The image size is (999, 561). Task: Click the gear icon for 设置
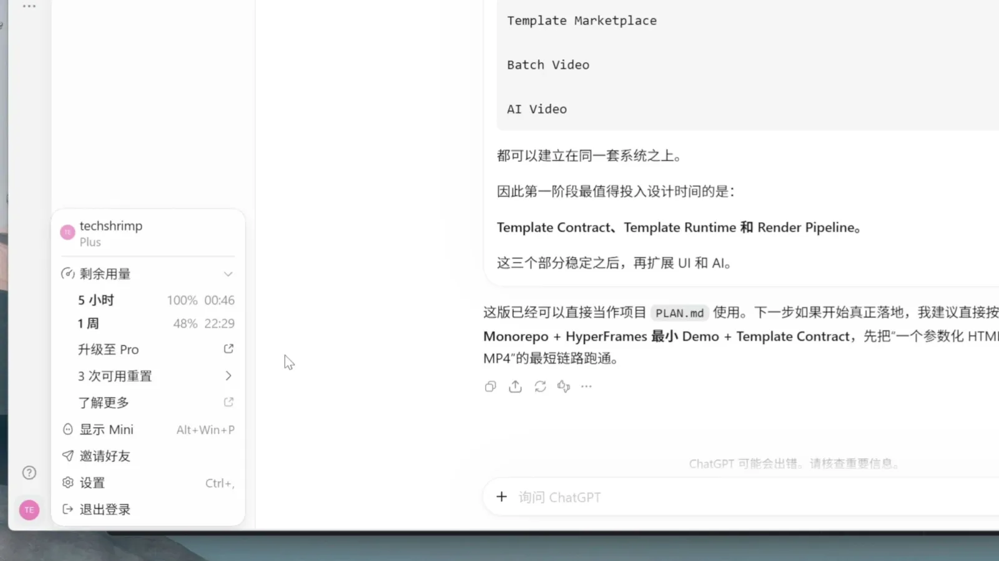pyautogui.click(x=68, y=482)
